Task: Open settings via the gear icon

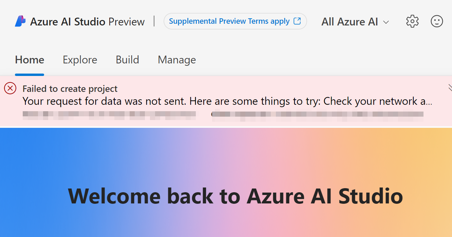Action: (412, 21)
